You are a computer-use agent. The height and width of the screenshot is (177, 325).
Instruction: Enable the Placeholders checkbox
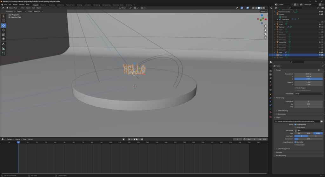tap(295, 145)
